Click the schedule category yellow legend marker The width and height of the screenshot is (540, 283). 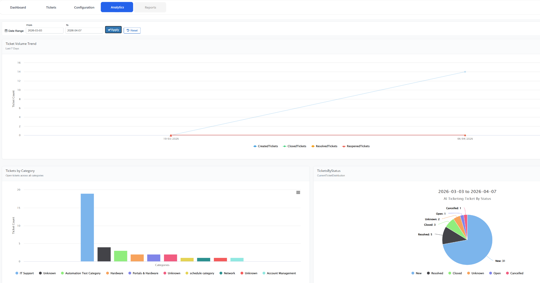187,273
